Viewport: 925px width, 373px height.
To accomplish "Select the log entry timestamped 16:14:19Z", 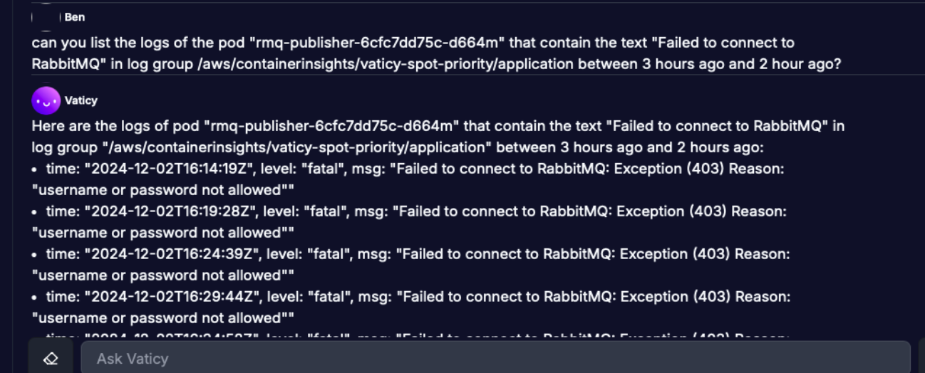I will point(408,179).
